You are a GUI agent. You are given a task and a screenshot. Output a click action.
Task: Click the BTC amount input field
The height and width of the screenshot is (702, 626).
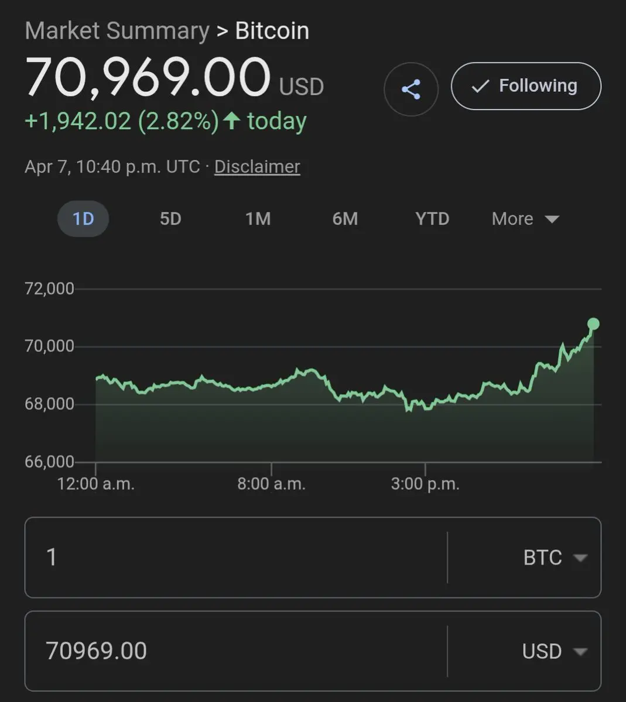[235, 558]
